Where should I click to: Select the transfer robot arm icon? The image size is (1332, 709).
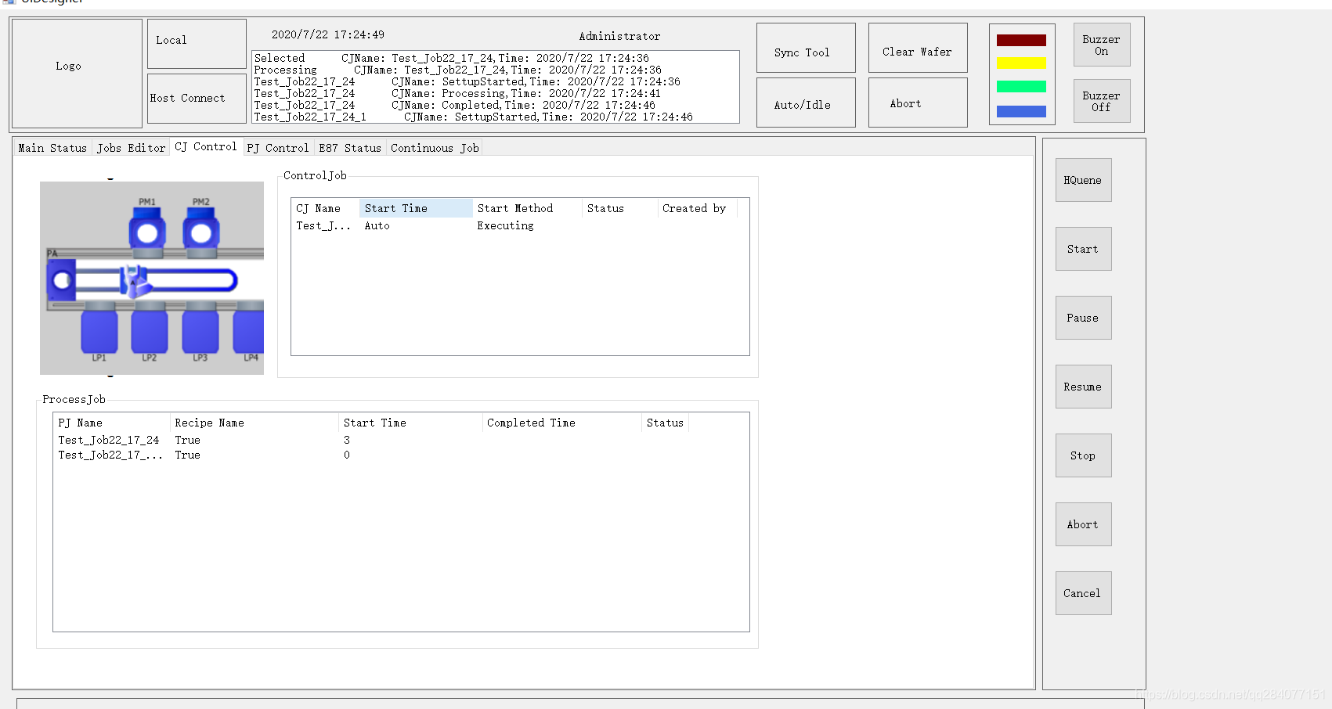pos(135,281)
